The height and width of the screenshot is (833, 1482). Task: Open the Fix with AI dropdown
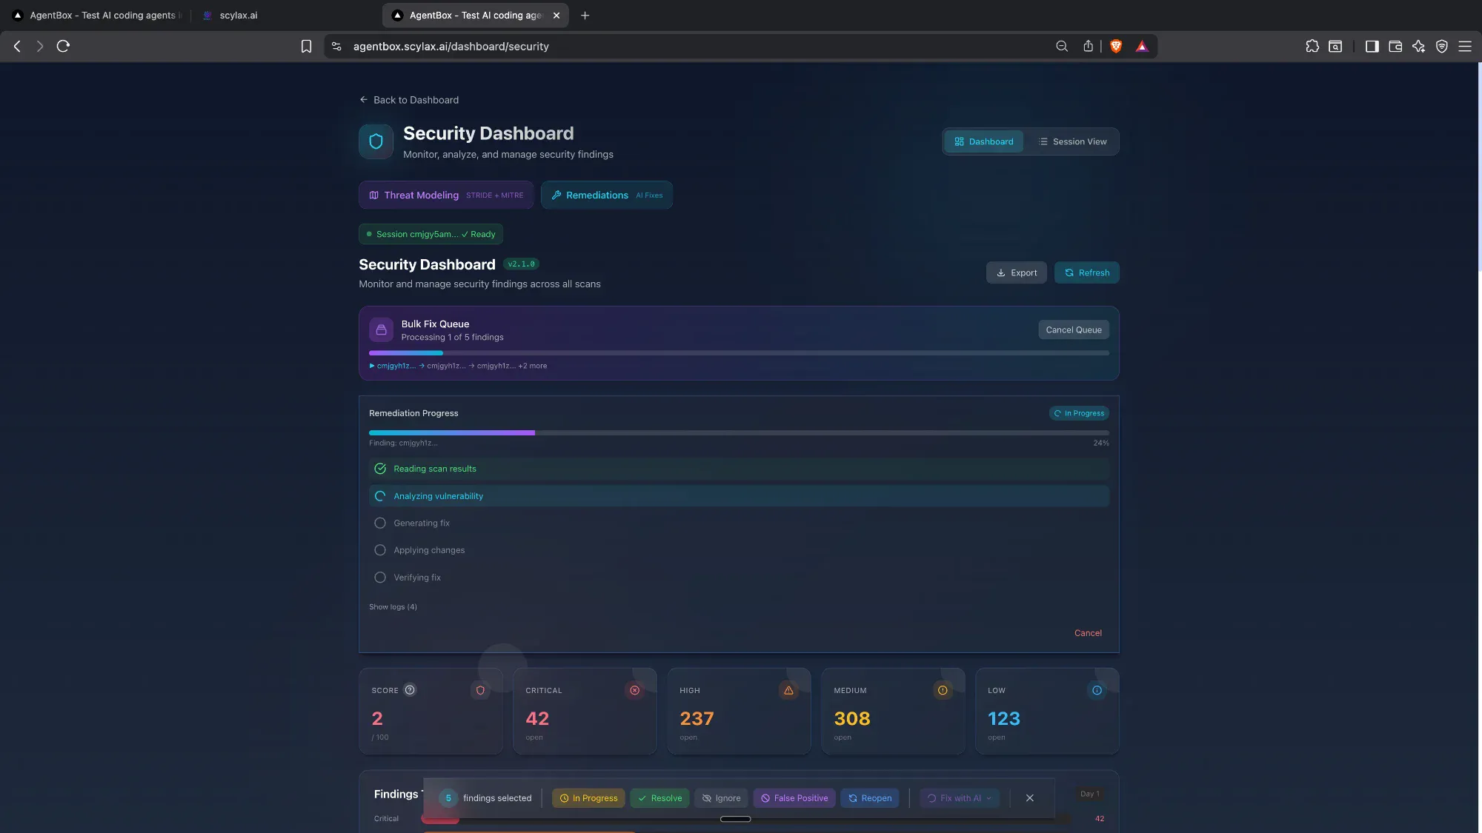[x=959, y=798]
